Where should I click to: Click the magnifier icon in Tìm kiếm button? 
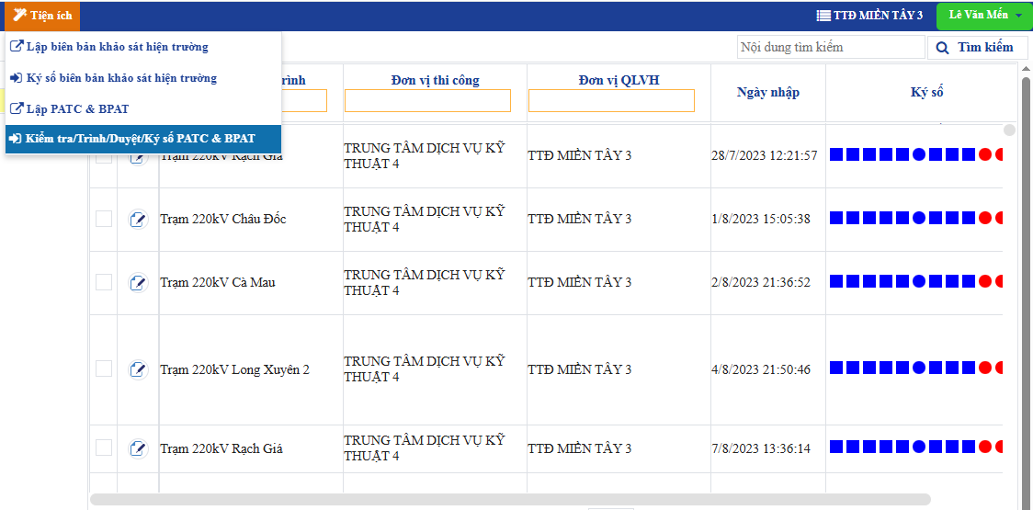943,48
